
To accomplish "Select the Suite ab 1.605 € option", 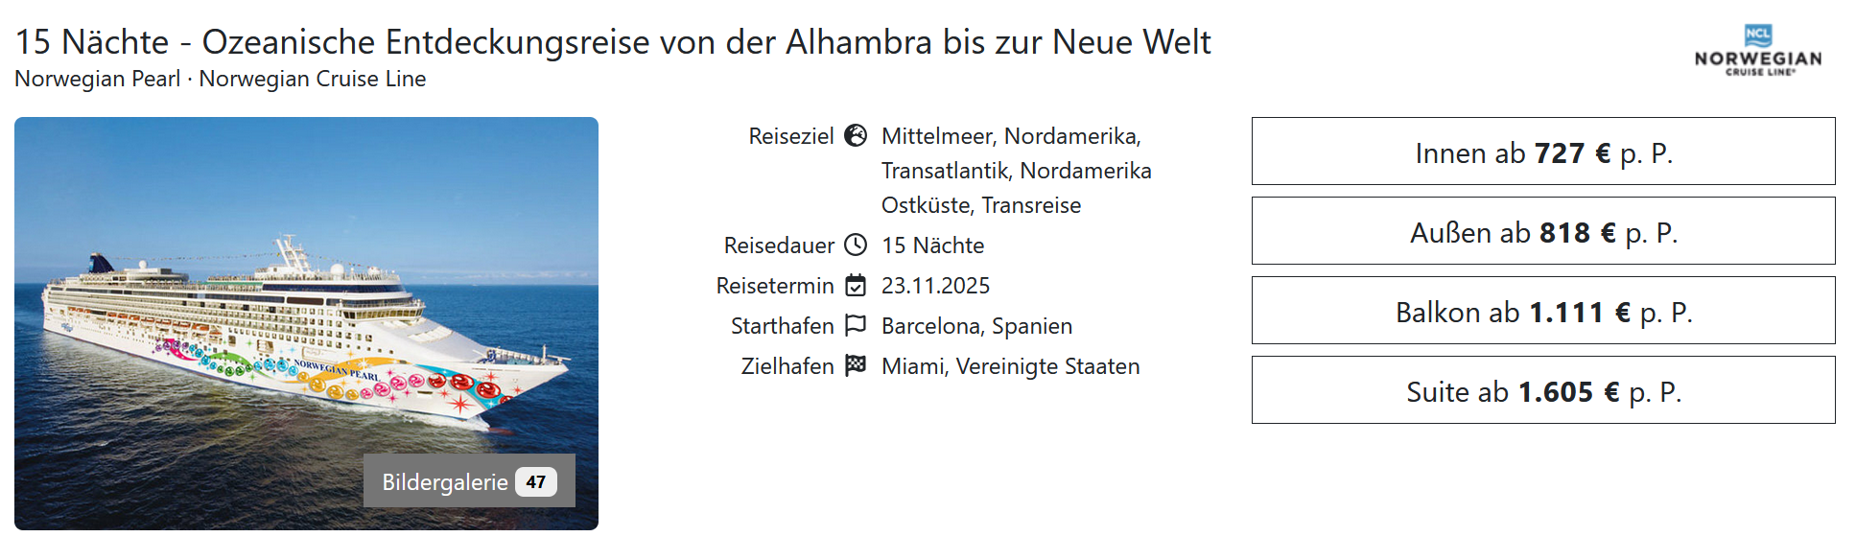I will [x=1542, y=390].
